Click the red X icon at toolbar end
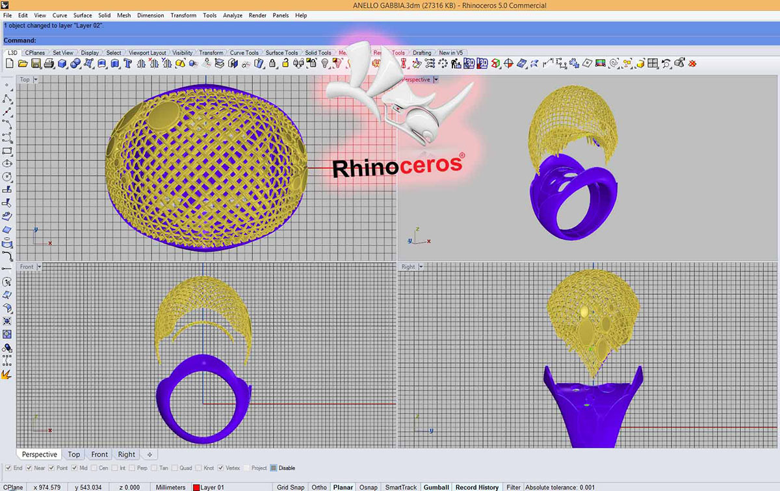This screenshot has height=491, width=780. click(693, 64)
